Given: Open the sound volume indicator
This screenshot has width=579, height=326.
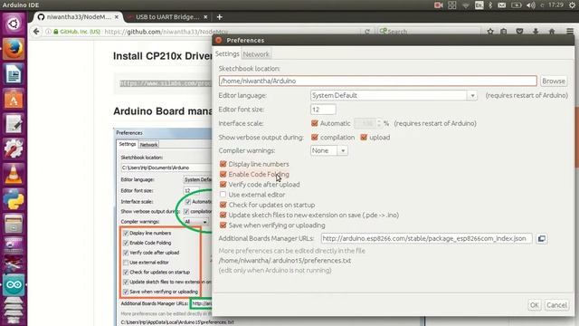Looking at the screenshot, I should click(x=531, y=5).
